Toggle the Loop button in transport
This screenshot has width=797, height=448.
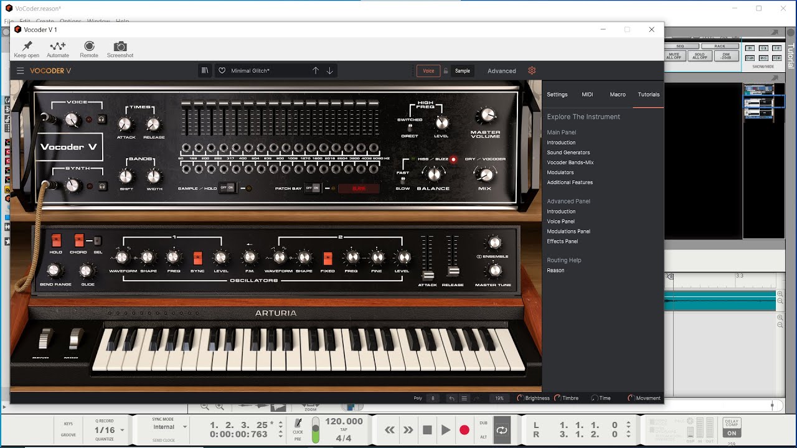pos(502,430)
